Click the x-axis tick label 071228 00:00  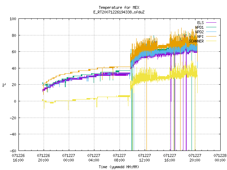pyautogui.click(x=220, y=158)
